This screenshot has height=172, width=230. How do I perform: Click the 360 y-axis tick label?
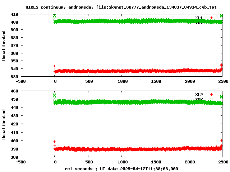[x=14, y=53]
